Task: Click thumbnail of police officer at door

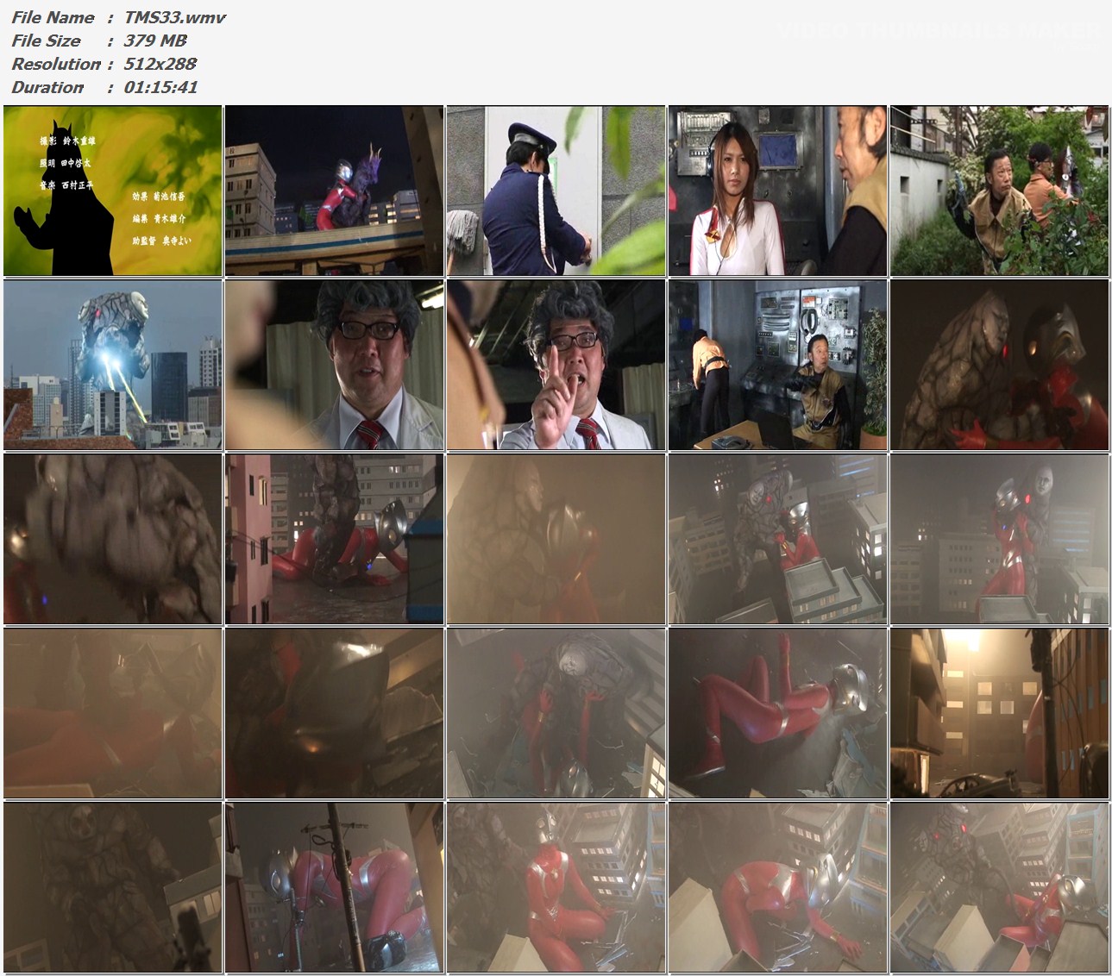Action: [556, 191]
